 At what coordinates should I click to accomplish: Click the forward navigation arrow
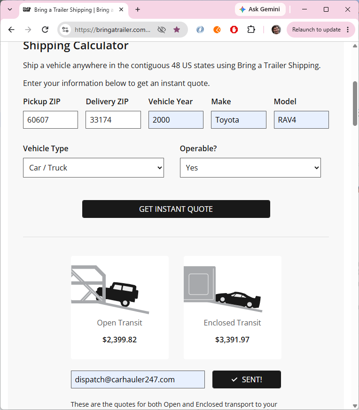[28, 30]
